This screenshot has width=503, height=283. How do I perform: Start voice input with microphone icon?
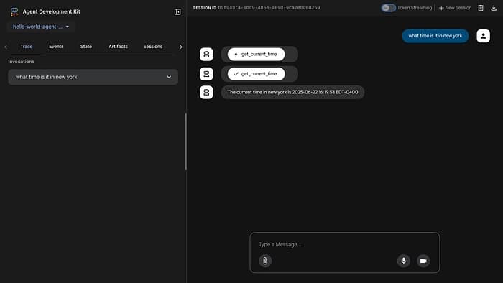[404, 261]
